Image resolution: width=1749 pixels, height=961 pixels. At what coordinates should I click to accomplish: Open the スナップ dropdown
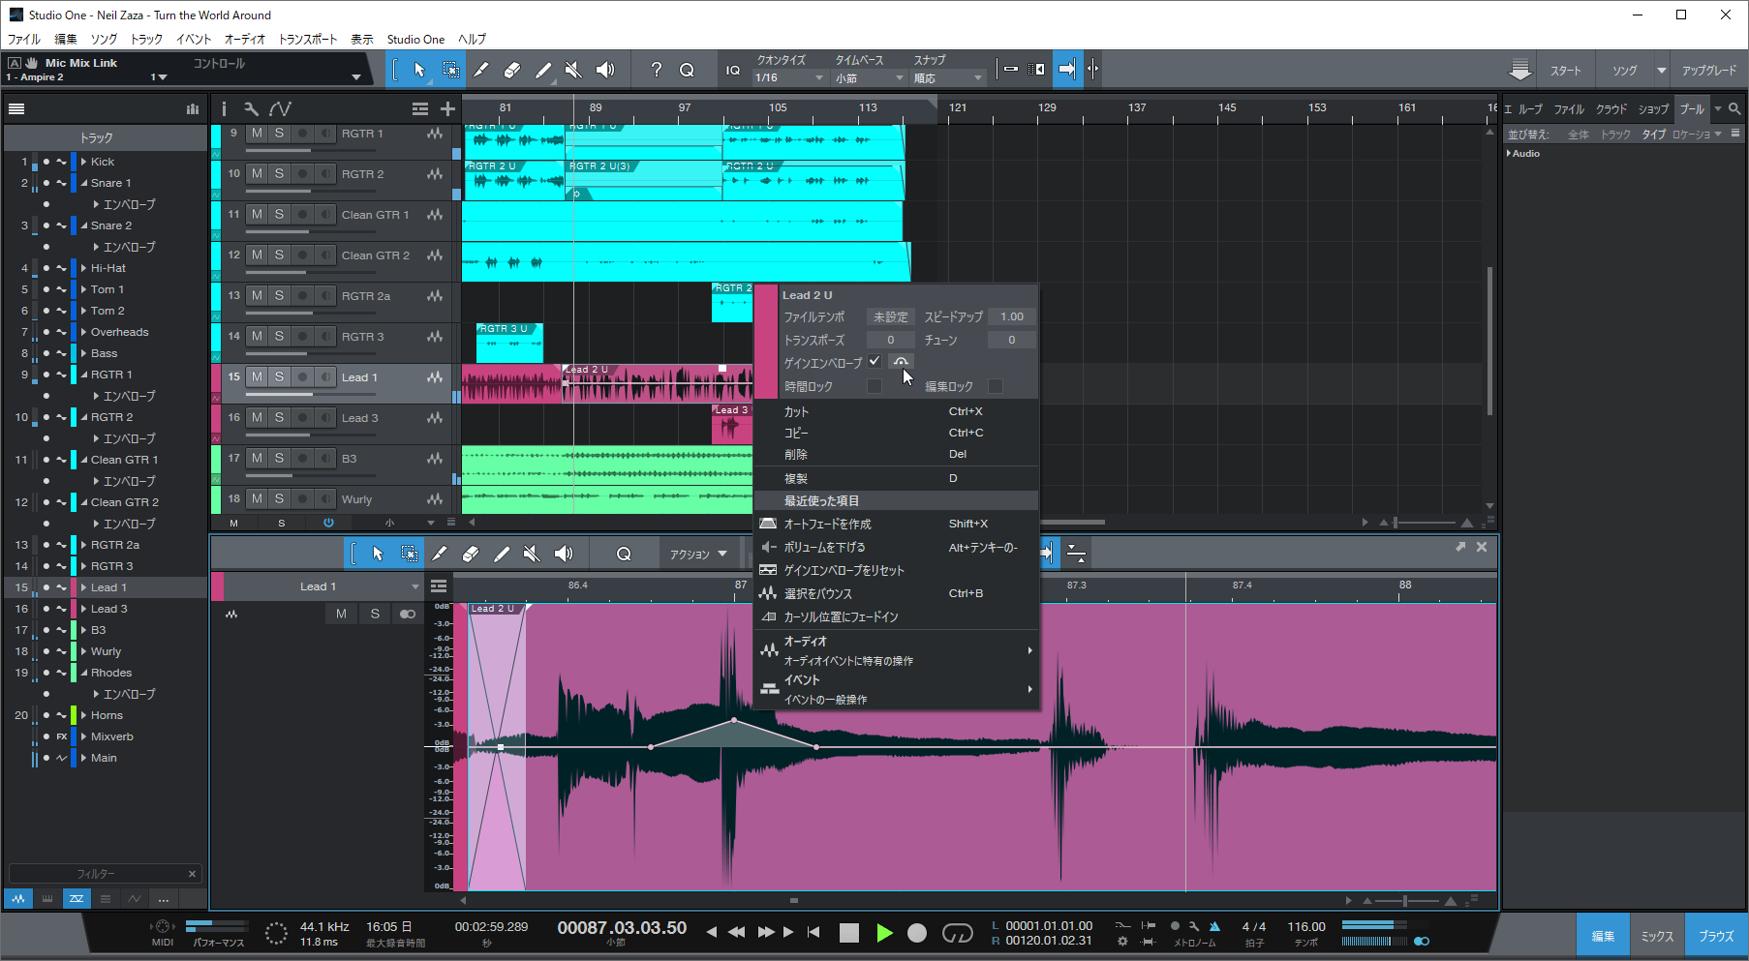[949, 78]
